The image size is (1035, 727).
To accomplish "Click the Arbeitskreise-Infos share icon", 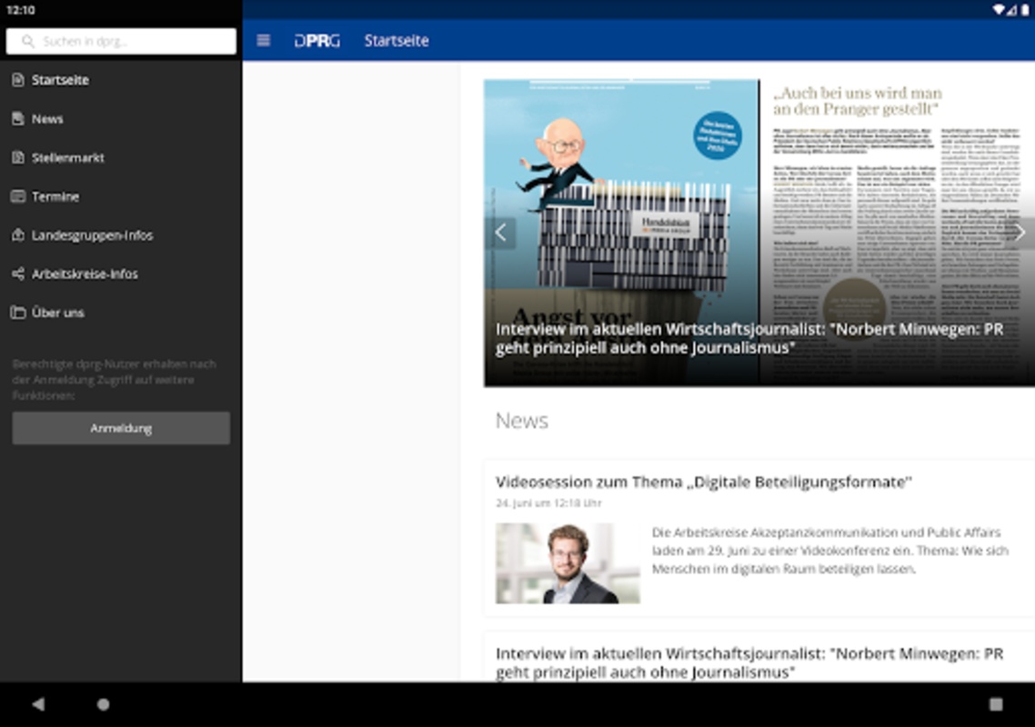I will pos(18,274).
